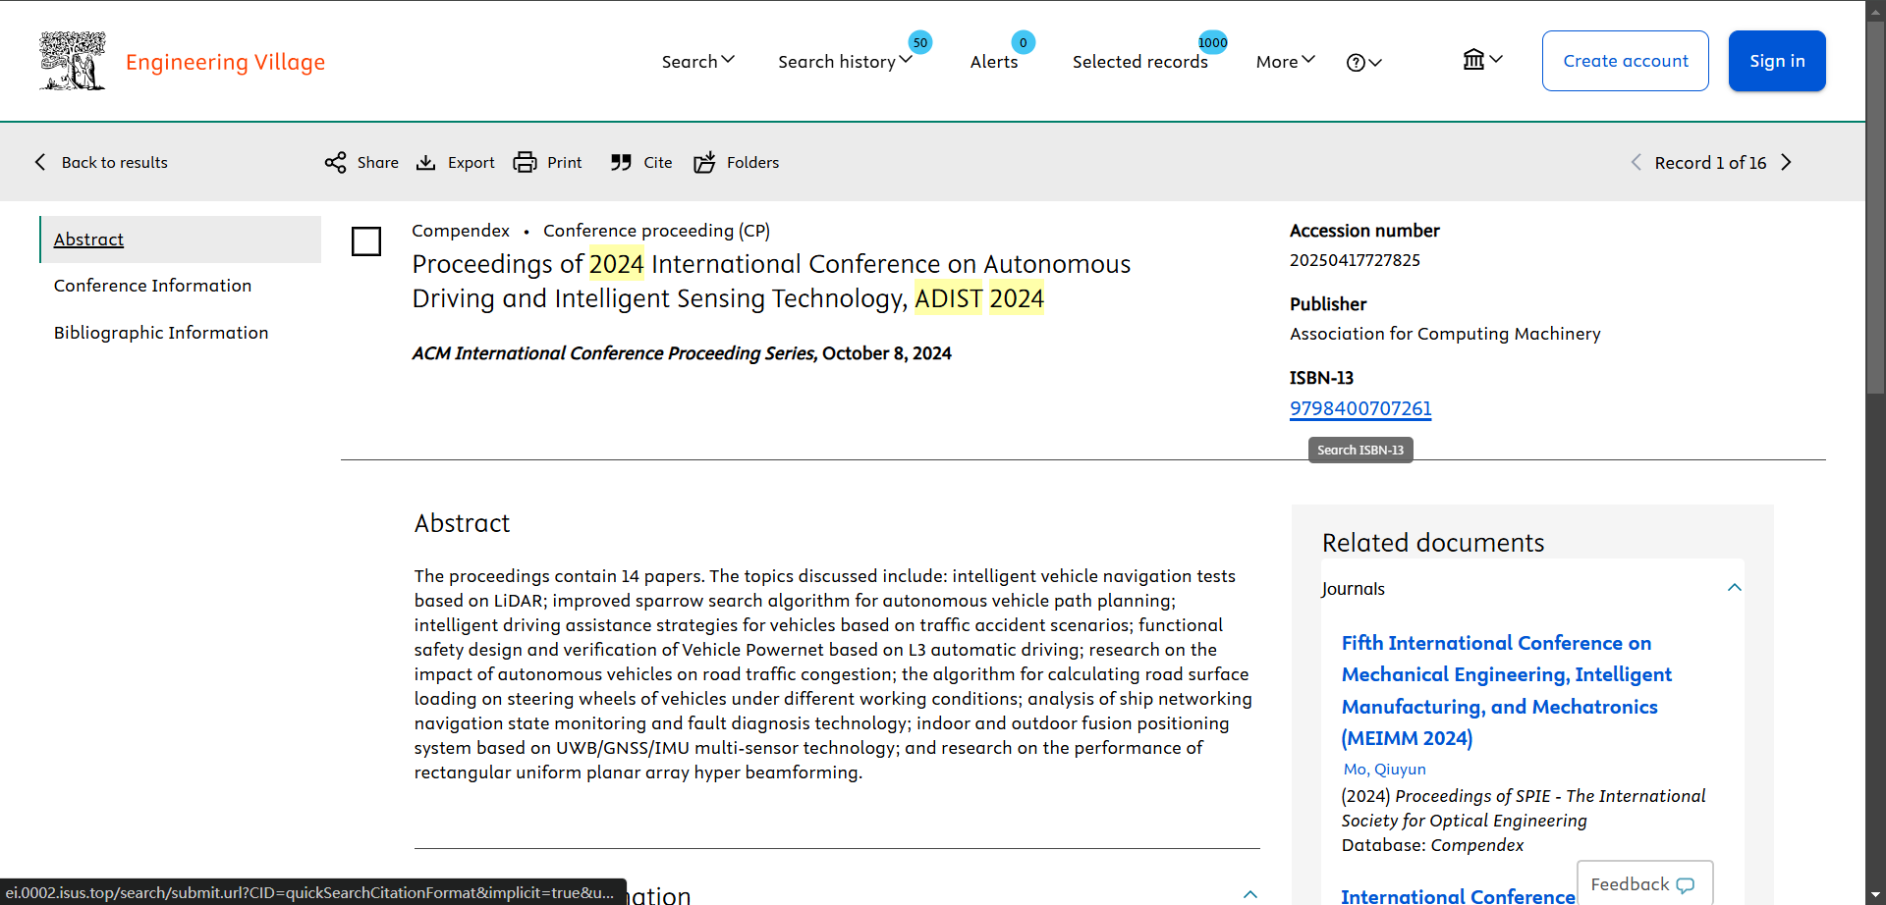Check the record selection checkbox
Image resolution: width=1886 pixels, height=905 pixels.
[x=366, y=241]
